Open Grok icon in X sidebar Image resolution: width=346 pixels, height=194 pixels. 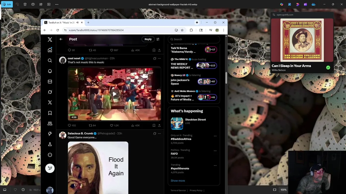tap(50, 92)
